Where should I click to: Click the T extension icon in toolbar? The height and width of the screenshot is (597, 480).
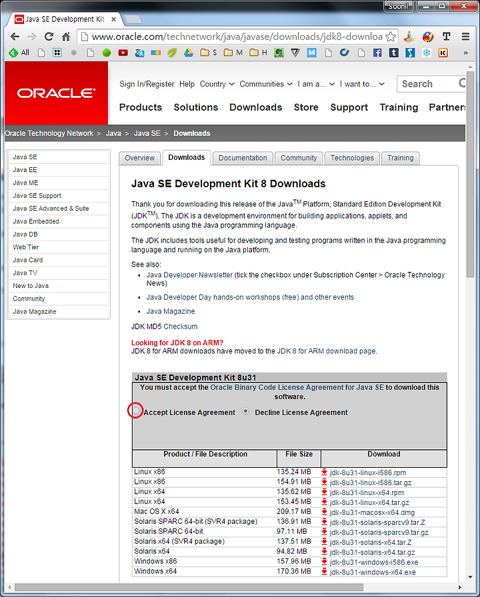coord(447,37)
